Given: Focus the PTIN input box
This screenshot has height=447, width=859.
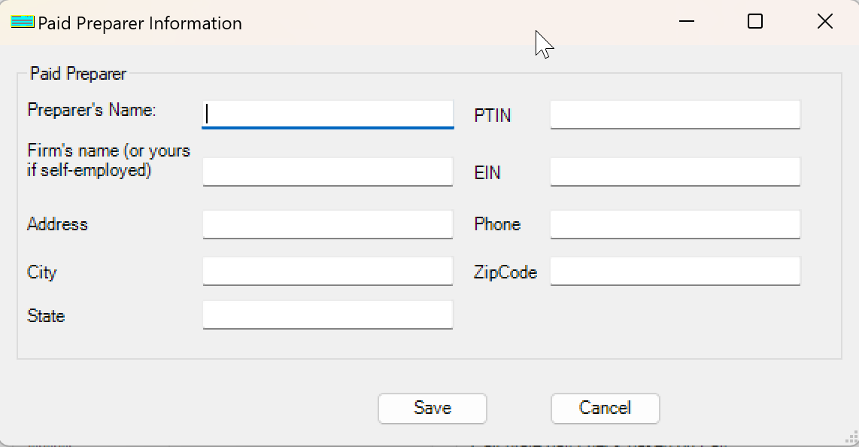Looking at the screenshot, I should coord(675,114).
